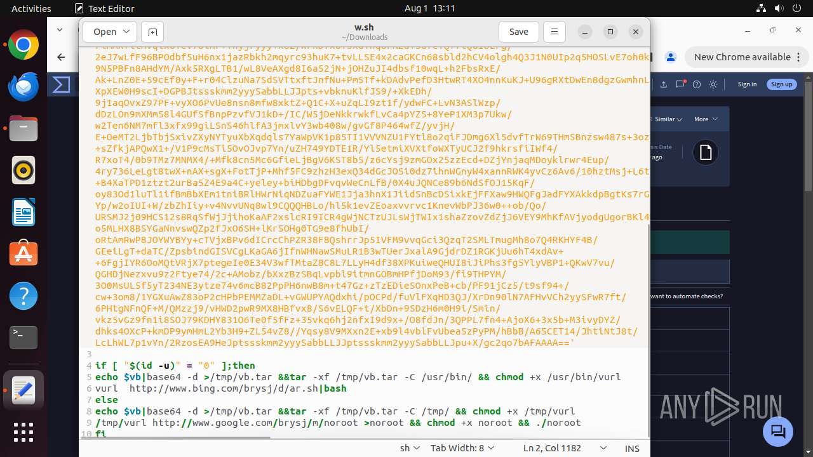Open the Activities overview

[31, 8]
